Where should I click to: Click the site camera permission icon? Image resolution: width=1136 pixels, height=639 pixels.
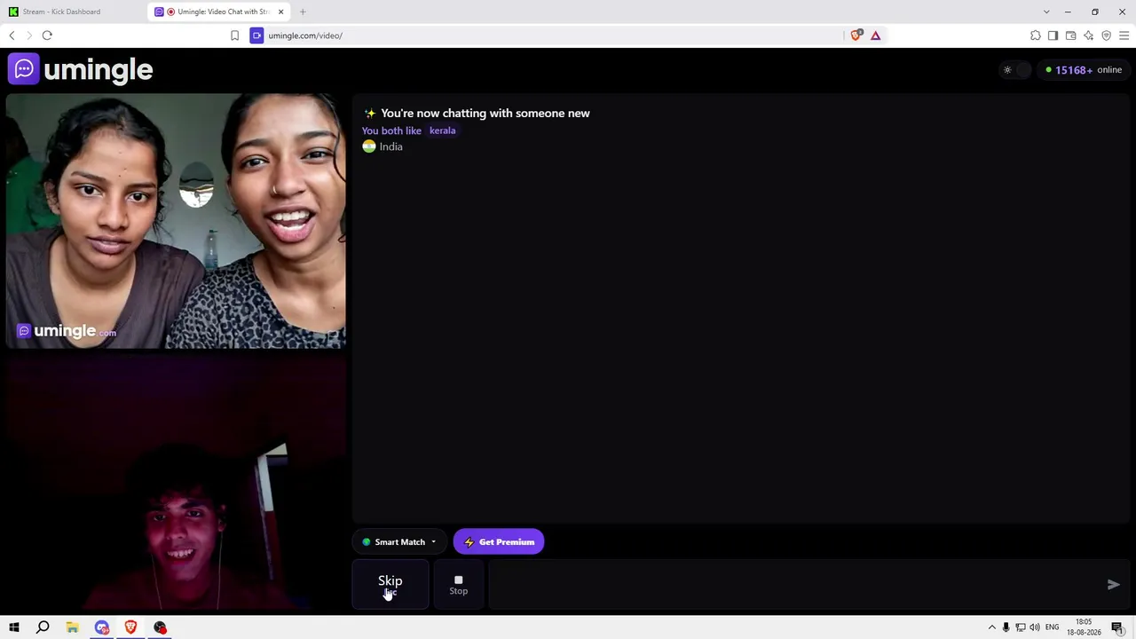click(x=256, y=35)
